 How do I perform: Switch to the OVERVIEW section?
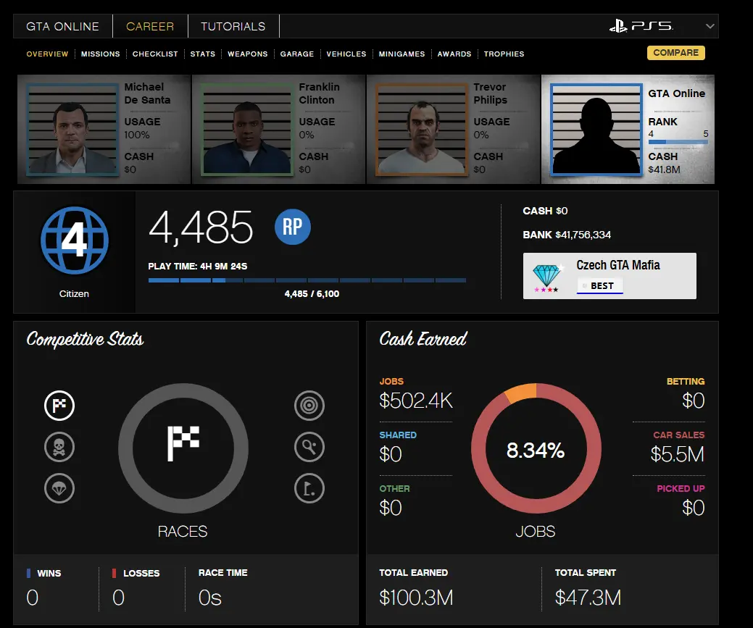coord(47,54)
